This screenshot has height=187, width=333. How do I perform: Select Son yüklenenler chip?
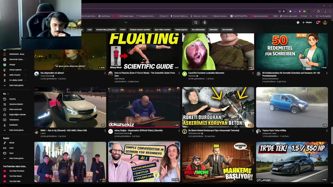tap(198, 30)
